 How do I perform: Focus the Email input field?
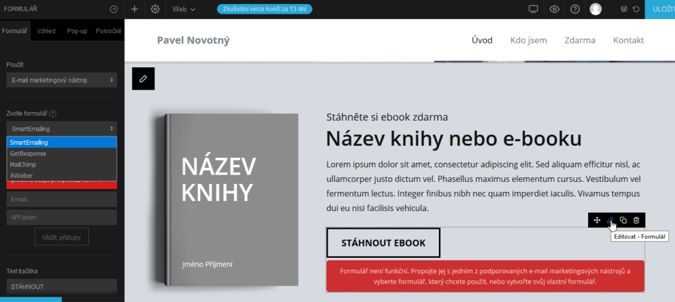tap(61, 200)
